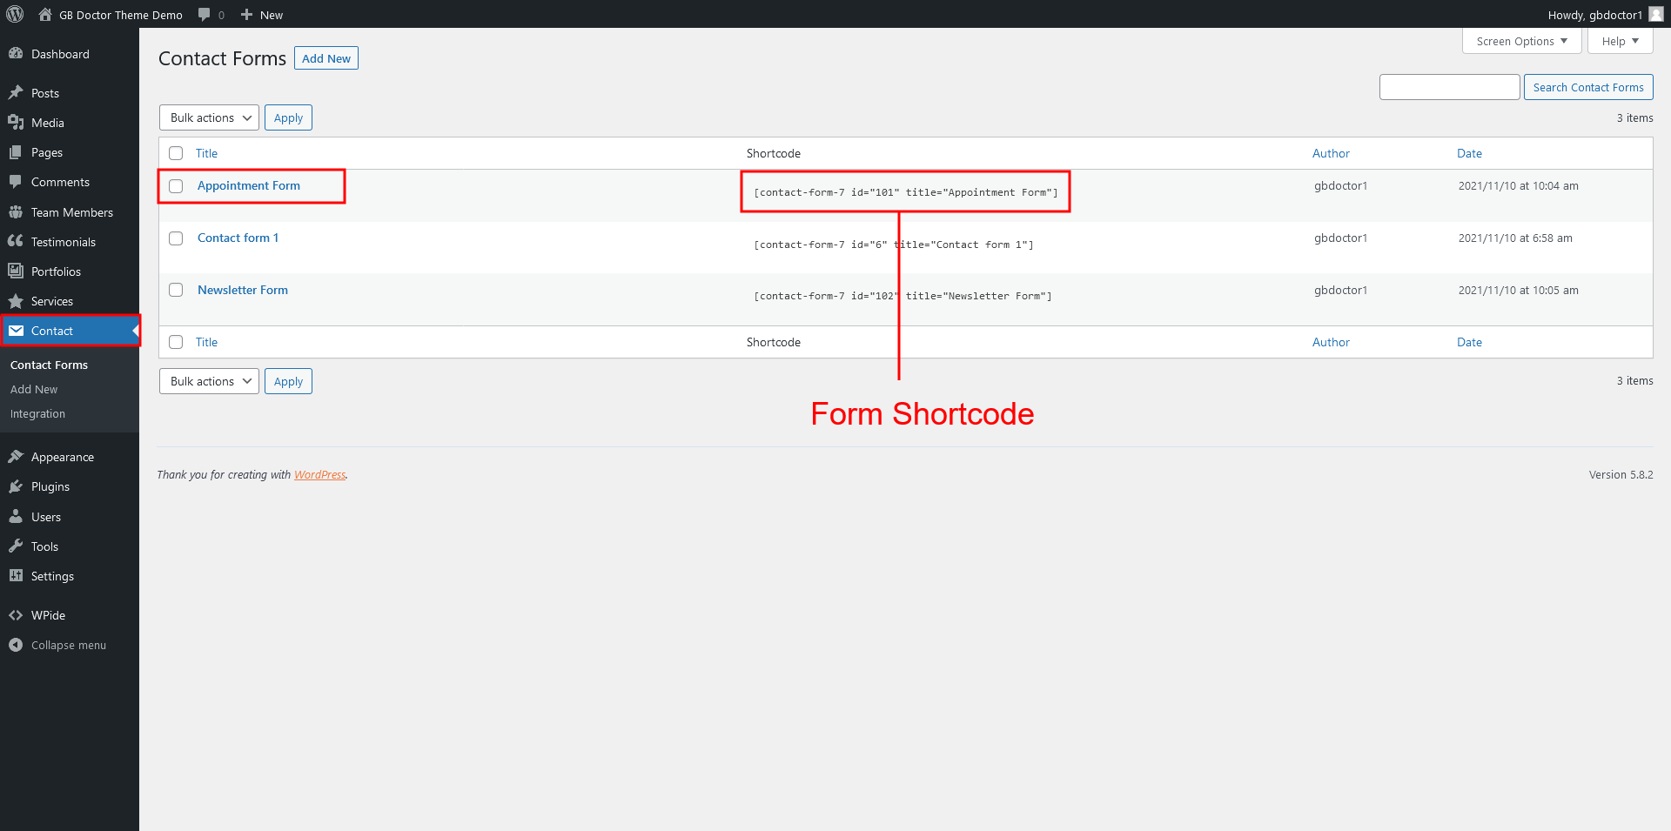Open Plugins via its plug icon
This screenshot has height=831, width=1671.
16,486
